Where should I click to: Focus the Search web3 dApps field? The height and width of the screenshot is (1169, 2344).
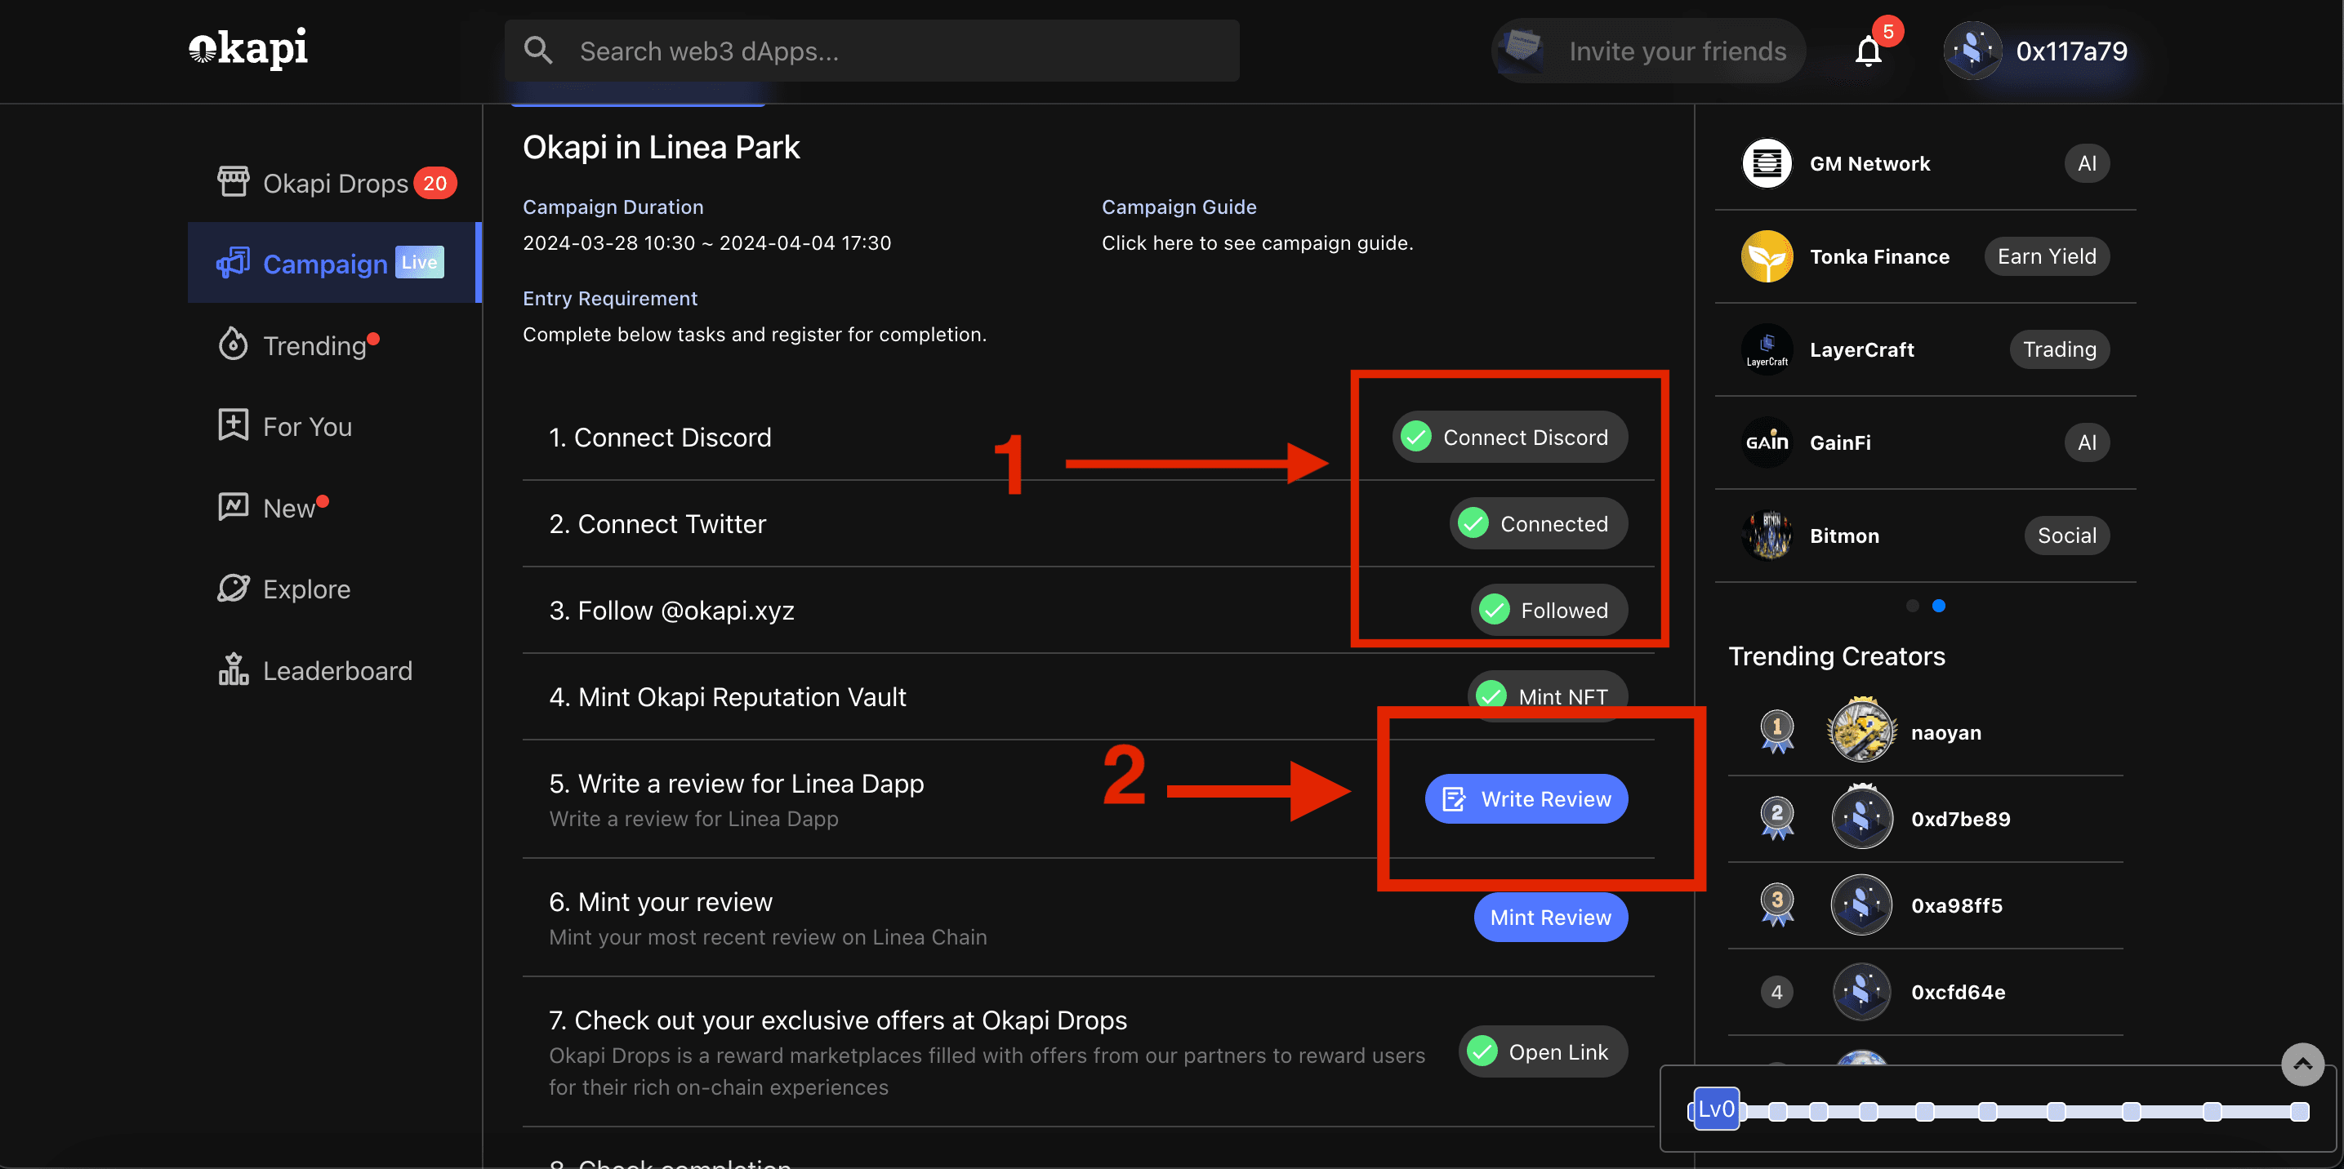click(871, 51)
